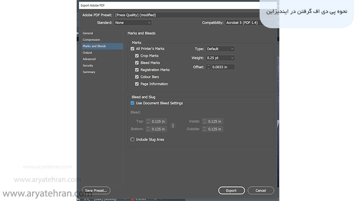Click the Offset value input field

coord(222,67)
